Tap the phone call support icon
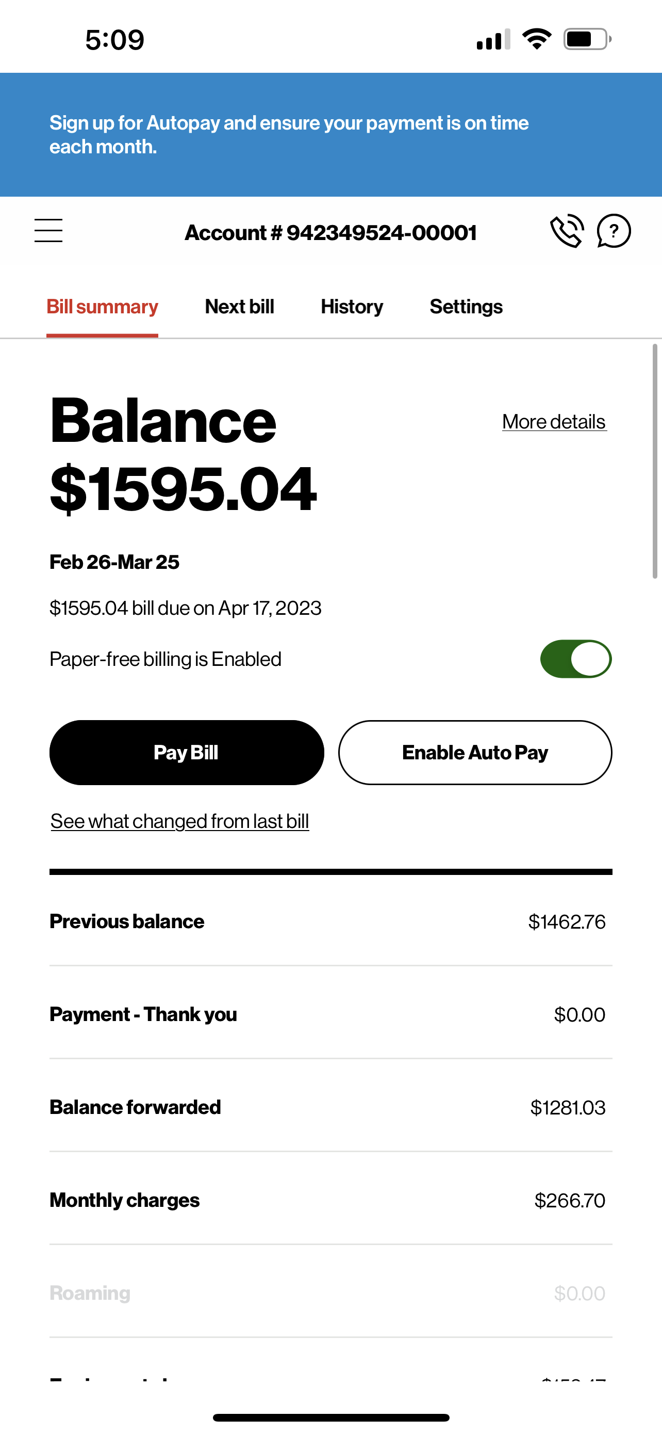The image size is (662, 1434). (x=567, y=231)
